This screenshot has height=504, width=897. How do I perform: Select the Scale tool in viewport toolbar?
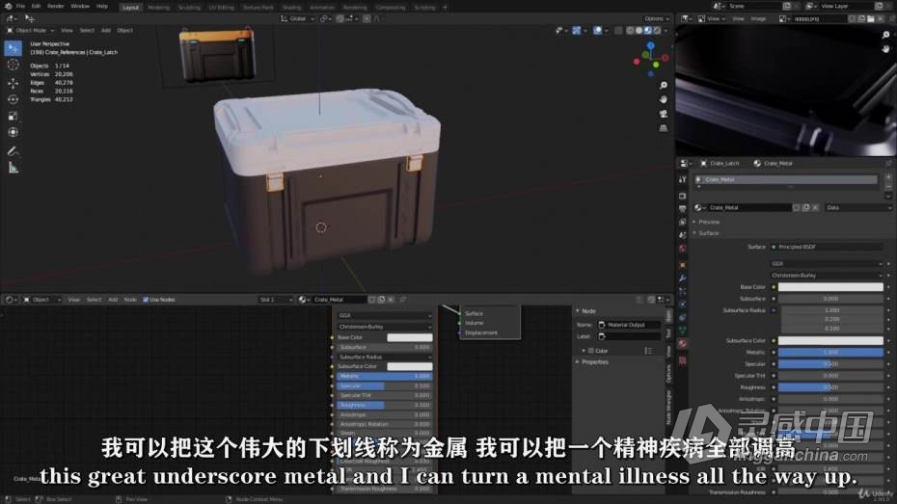coord(14,116)
